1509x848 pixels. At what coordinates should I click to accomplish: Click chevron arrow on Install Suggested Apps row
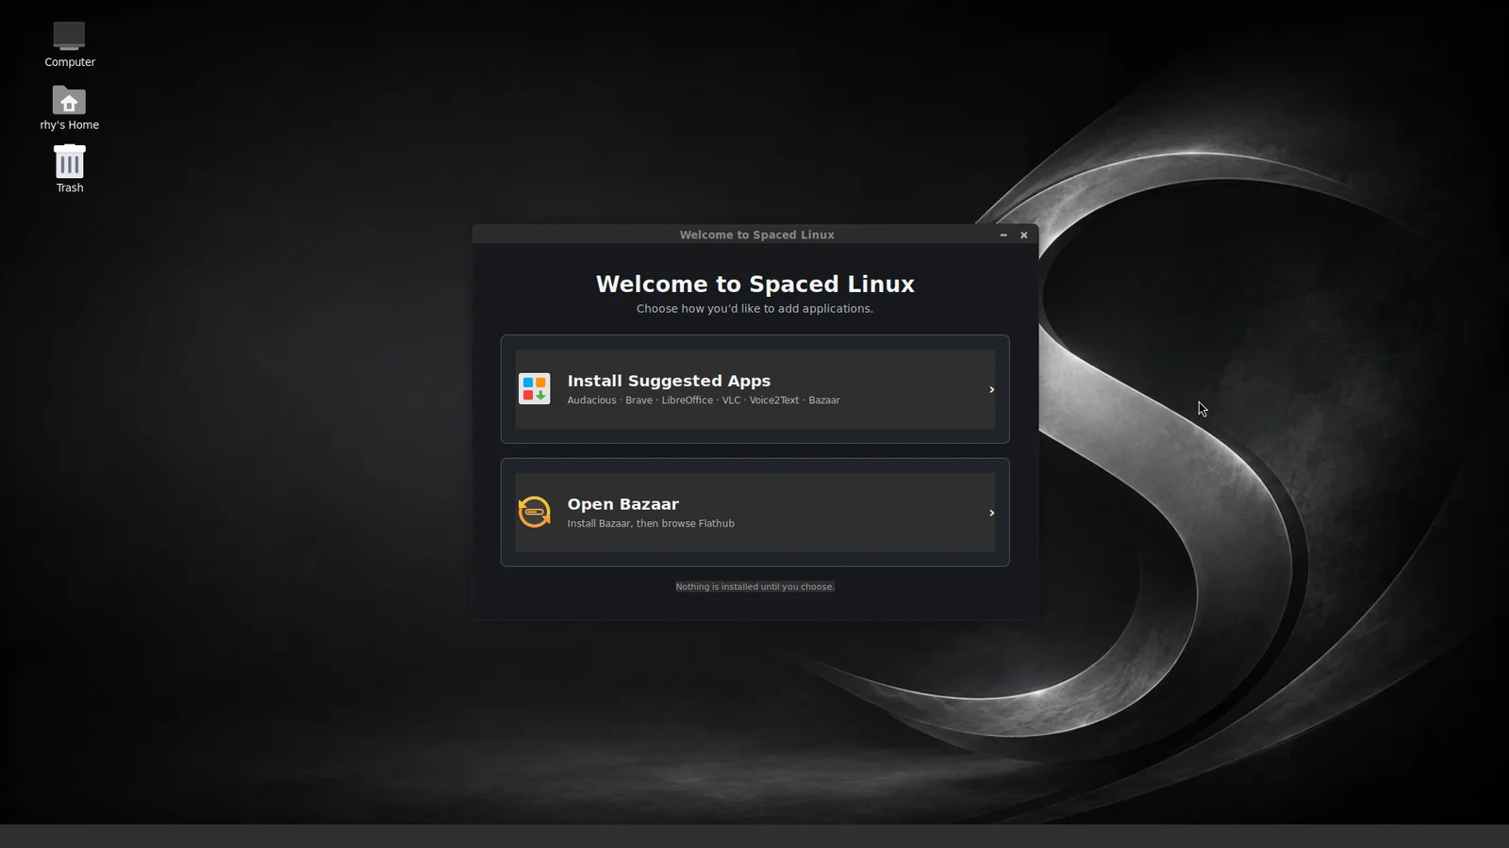991,390
